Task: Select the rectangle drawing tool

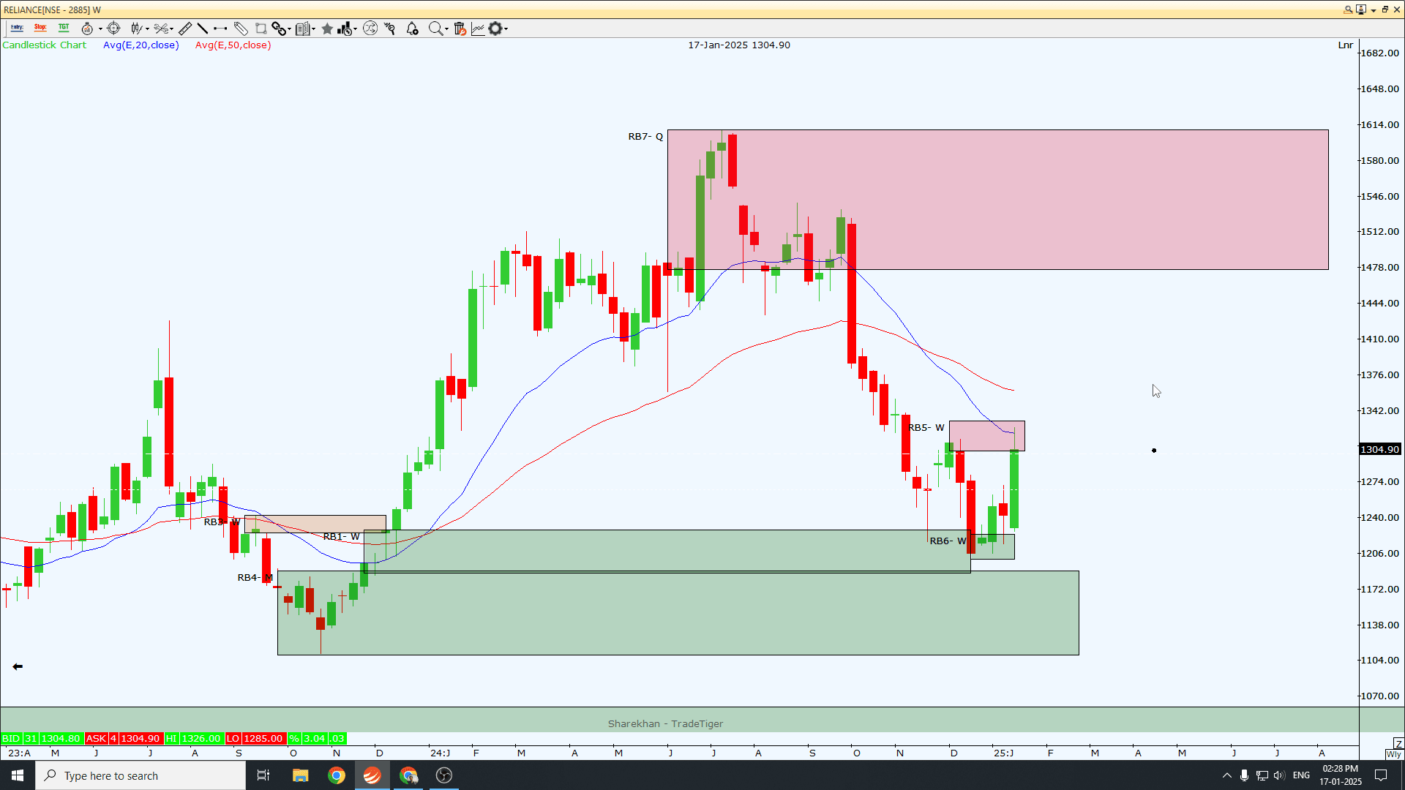Action: tap(261, 29)
